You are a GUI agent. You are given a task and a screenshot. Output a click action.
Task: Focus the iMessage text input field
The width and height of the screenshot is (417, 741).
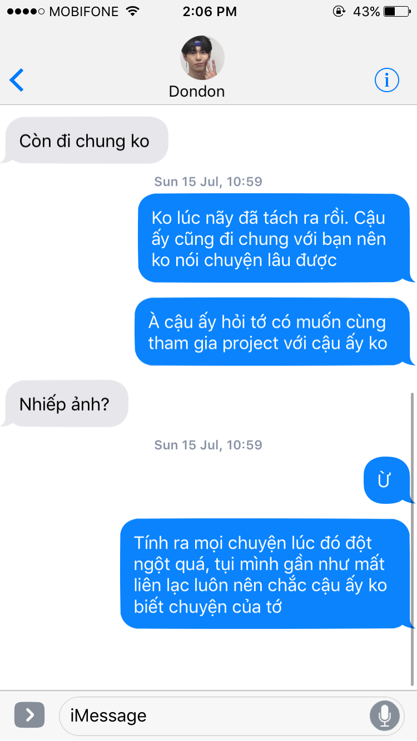tap(231, 715)
